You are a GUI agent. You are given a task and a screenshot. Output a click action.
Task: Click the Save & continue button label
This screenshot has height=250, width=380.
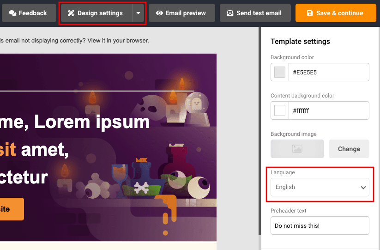click(x=339, y=13)
